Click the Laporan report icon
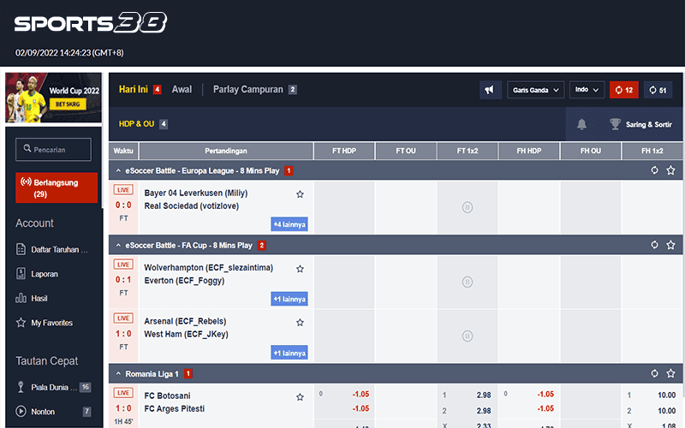This screenshot has width=685, height=428. click(21, 274)
